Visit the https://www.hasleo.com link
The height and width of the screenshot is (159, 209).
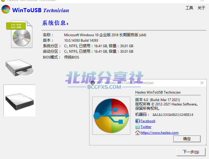coord(159,133)
